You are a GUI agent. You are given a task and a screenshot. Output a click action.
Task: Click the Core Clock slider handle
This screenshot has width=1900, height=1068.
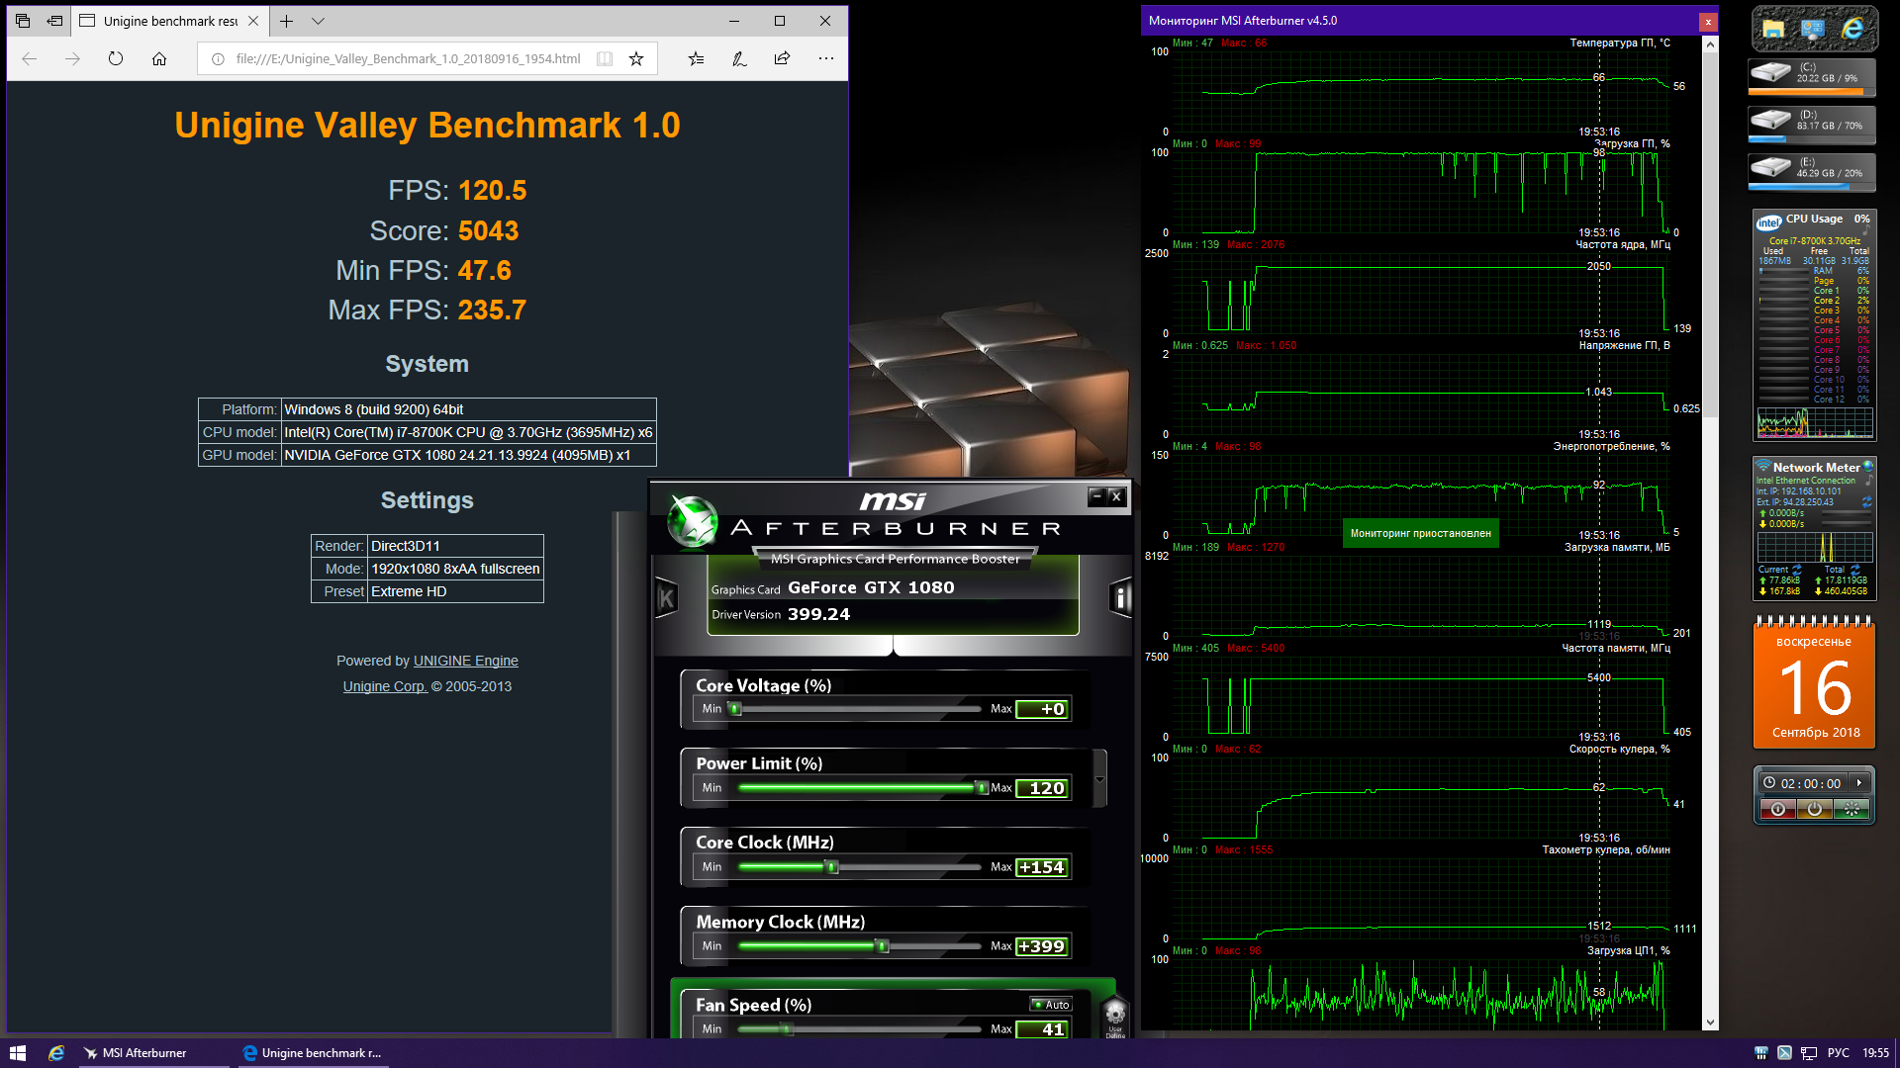click(x=832, y=867)
